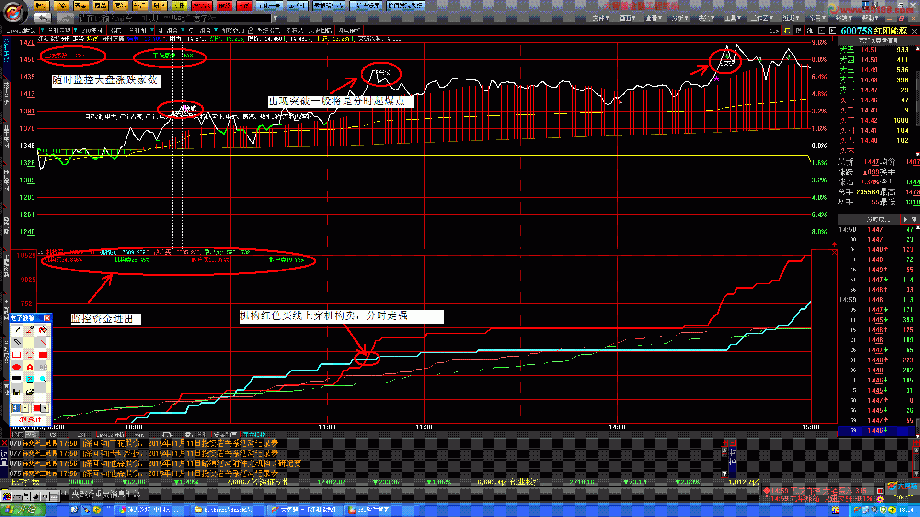
Task: Click the open folder icon in palette
Action: tap(30, 392)
